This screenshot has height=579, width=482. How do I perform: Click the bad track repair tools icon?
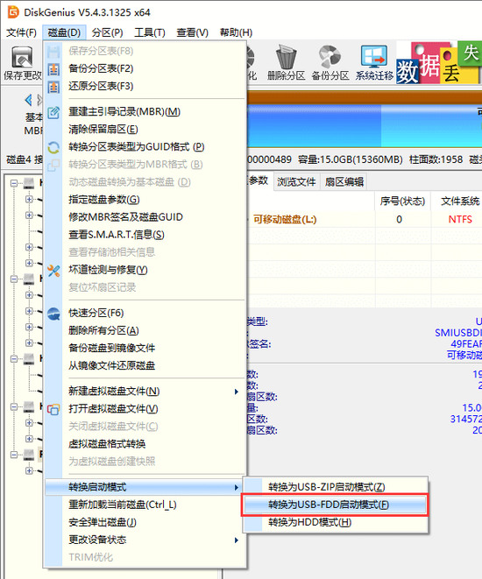[53, 271]
